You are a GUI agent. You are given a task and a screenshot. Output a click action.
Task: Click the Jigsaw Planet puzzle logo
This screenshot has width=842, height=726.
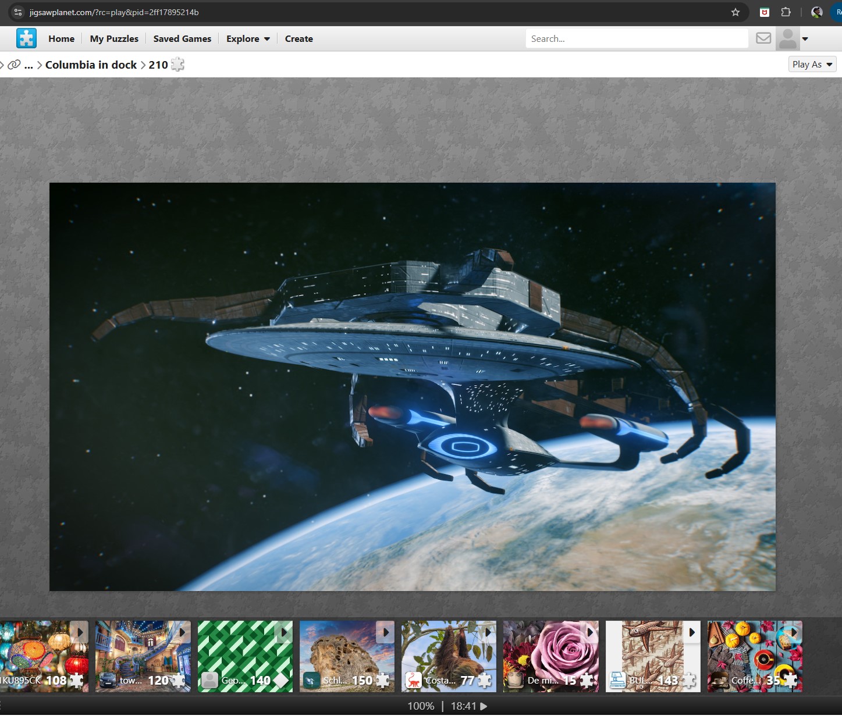(x=26, y=38)
